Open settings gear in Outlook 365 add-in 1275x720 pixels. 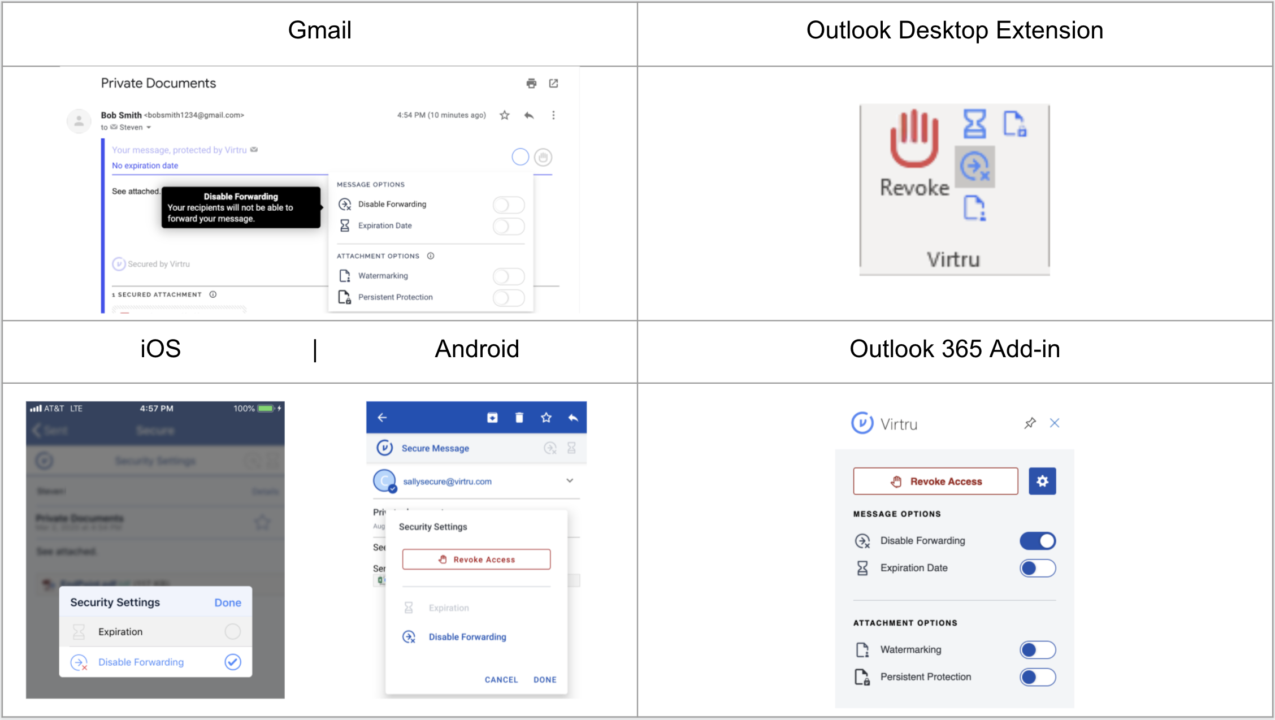pyautogui.click(x=1043, y=482)
